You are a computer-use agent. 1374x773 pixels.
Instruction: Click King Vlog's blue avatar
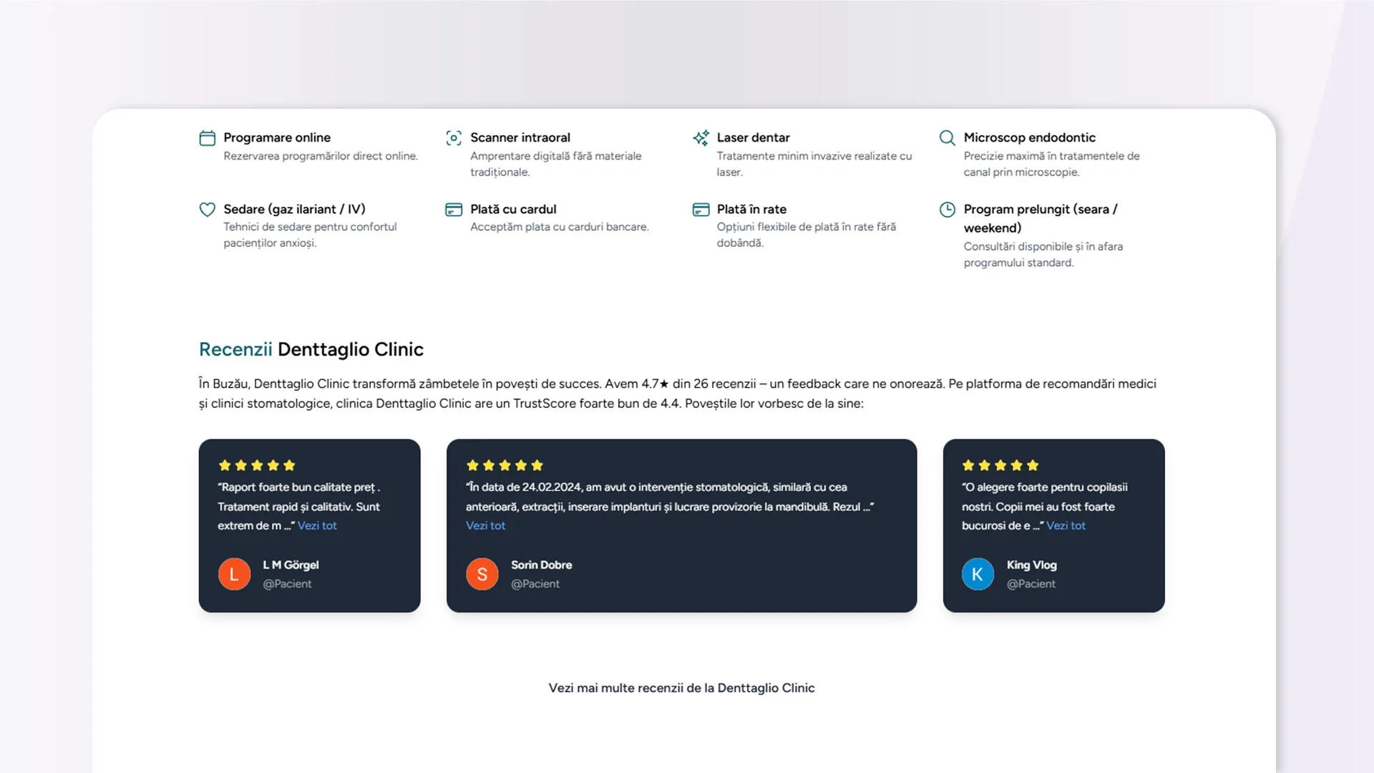coord(978,574)
